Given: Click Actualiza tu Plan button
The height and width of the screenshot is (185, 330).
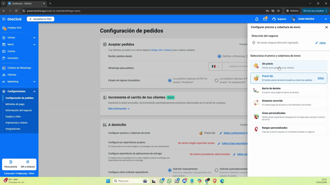Looking at the screenshot, I should click(x=40, y=19).
